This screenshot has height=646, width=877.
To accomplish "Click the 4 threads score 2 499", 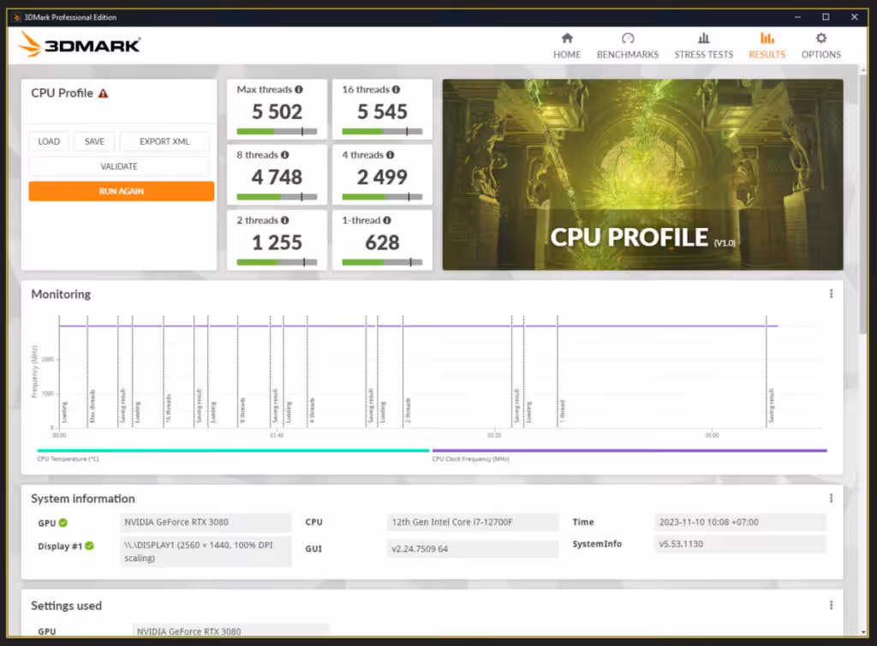I will point(382,177).
